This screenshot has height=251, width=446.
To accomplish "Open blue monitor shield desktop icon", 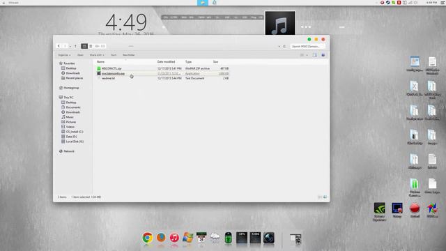I will pos(397,211).
